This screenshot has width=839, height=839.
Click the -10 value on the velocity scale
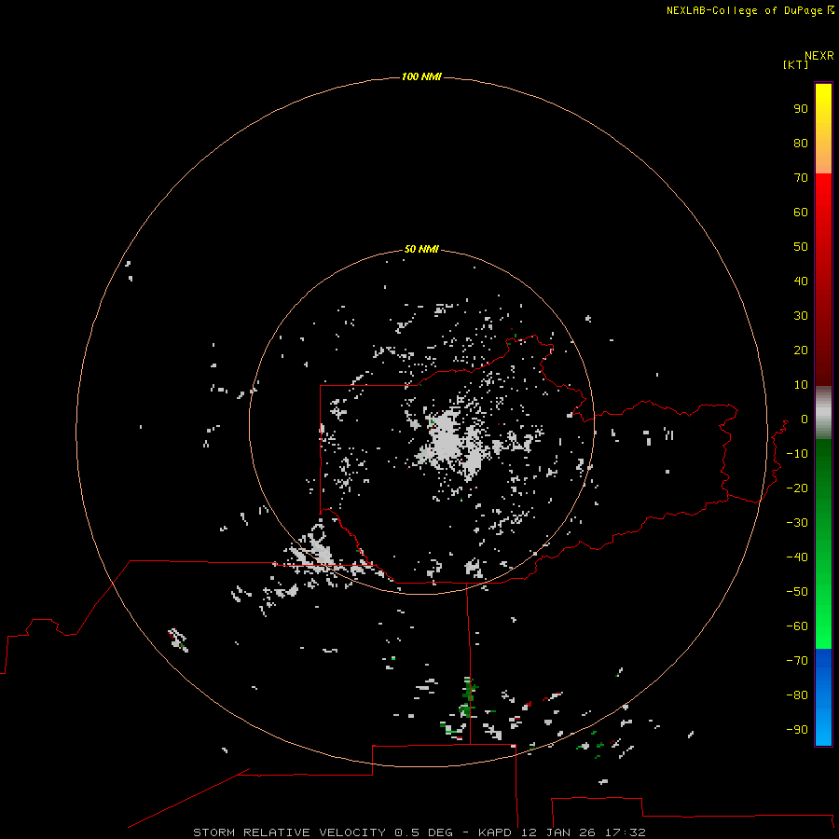click(797, 454)
